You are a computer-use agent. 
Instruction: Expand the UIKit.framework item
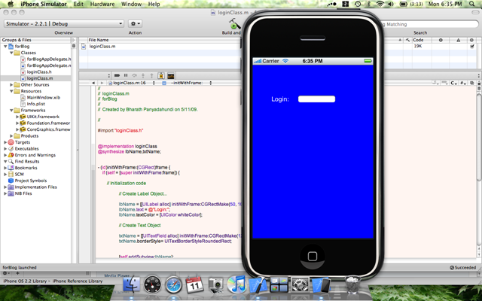(x=17, y=117)
